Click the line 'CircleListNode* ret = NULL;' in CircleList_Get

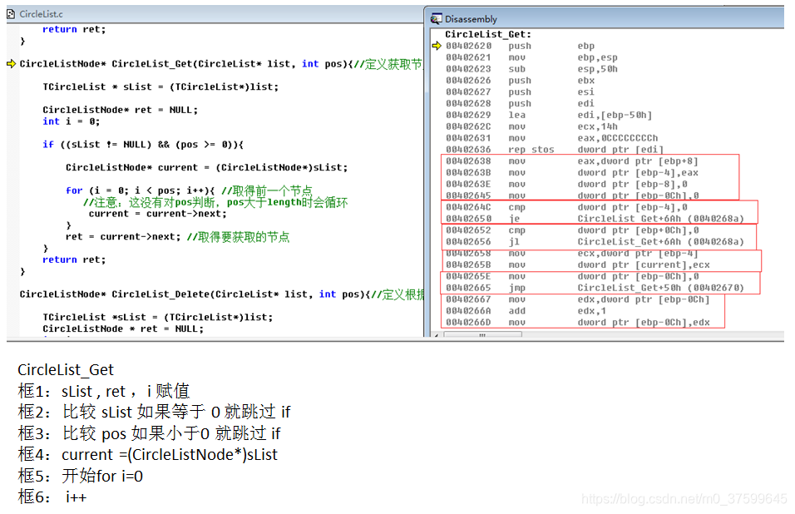pyautogui.click(x=120, y=110)
